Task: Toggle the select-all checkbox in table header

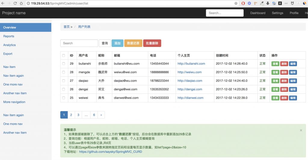Action: click(63, 55)
